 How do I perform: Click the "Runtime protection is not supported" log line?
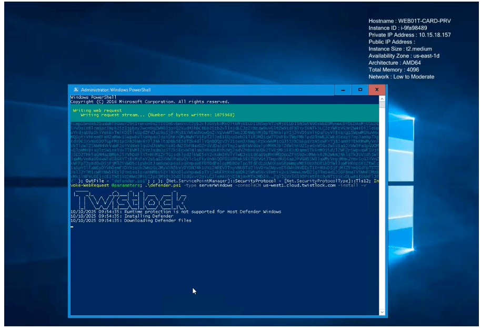click(x=176, y=212)
